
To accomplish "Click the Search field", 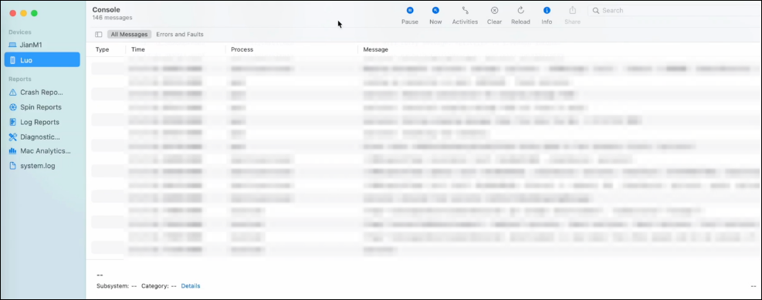I will [x=675, y=10].
